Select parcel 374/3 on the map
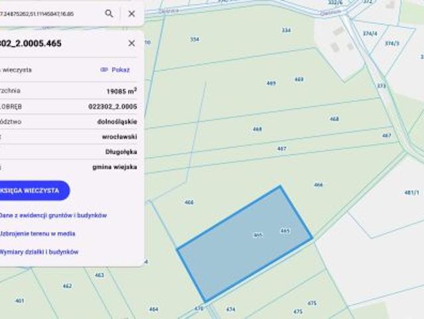This screenshot has width=424, height=319. [x=391, y=43]
